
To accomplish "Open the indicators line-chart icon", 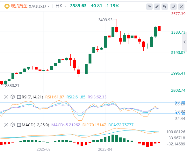I will tap(149, 7).
